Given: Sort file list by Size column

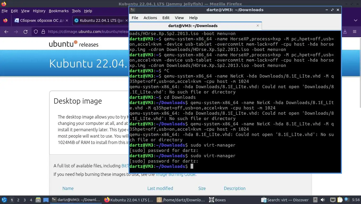Looking at the screenshot, I should coord(202,188).
